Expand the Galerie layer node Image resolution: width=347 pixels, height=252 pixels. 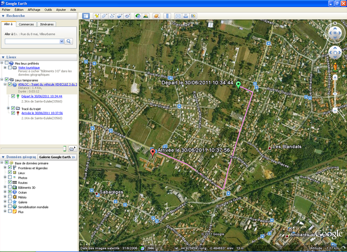(5, 201)
